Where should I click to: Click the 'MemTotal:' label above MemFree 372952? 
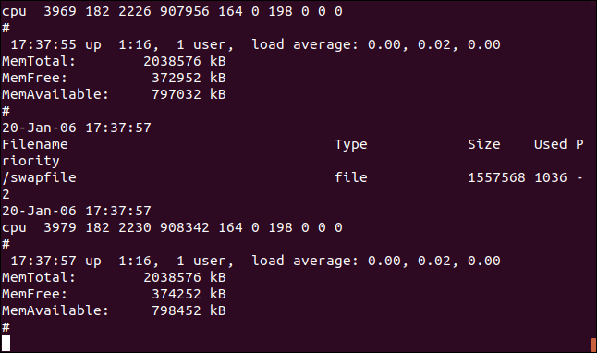39,61
